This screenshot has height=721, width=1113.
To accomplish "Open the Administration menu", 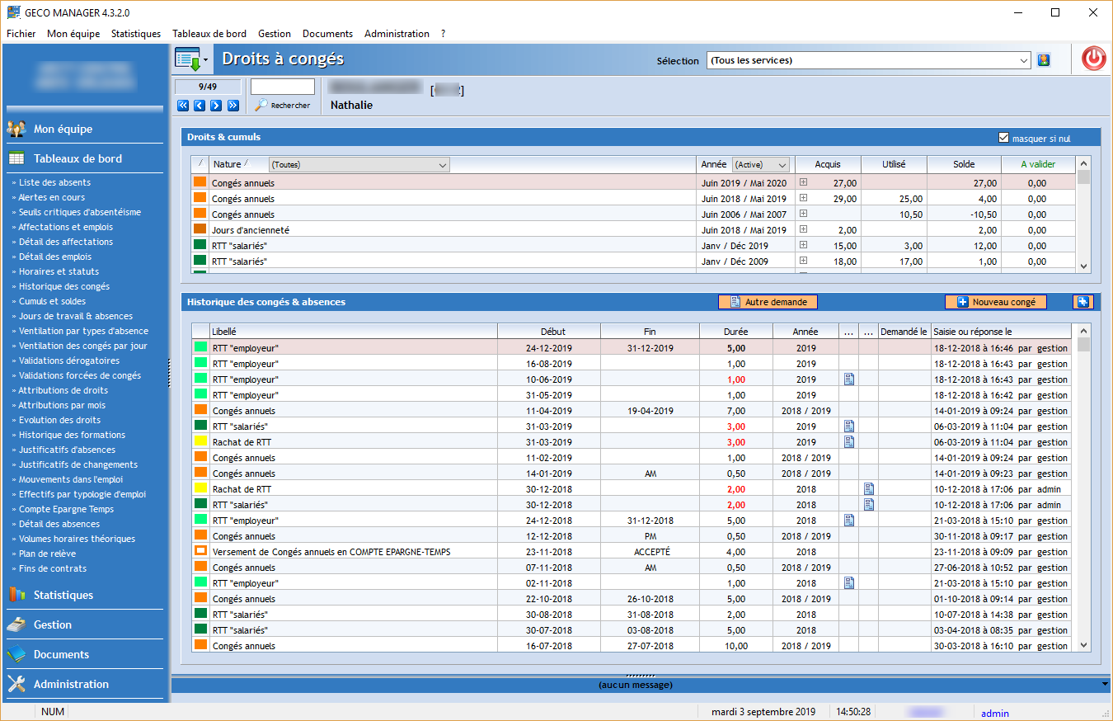I will coord(397,34).
